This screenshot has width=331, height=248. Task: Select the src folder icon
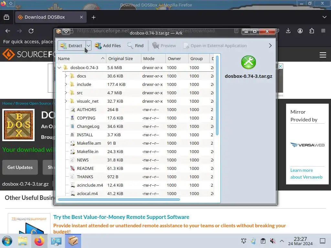coord(72,93)
